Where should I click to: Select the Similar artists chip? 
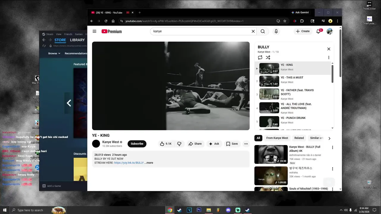coord(316,138)
